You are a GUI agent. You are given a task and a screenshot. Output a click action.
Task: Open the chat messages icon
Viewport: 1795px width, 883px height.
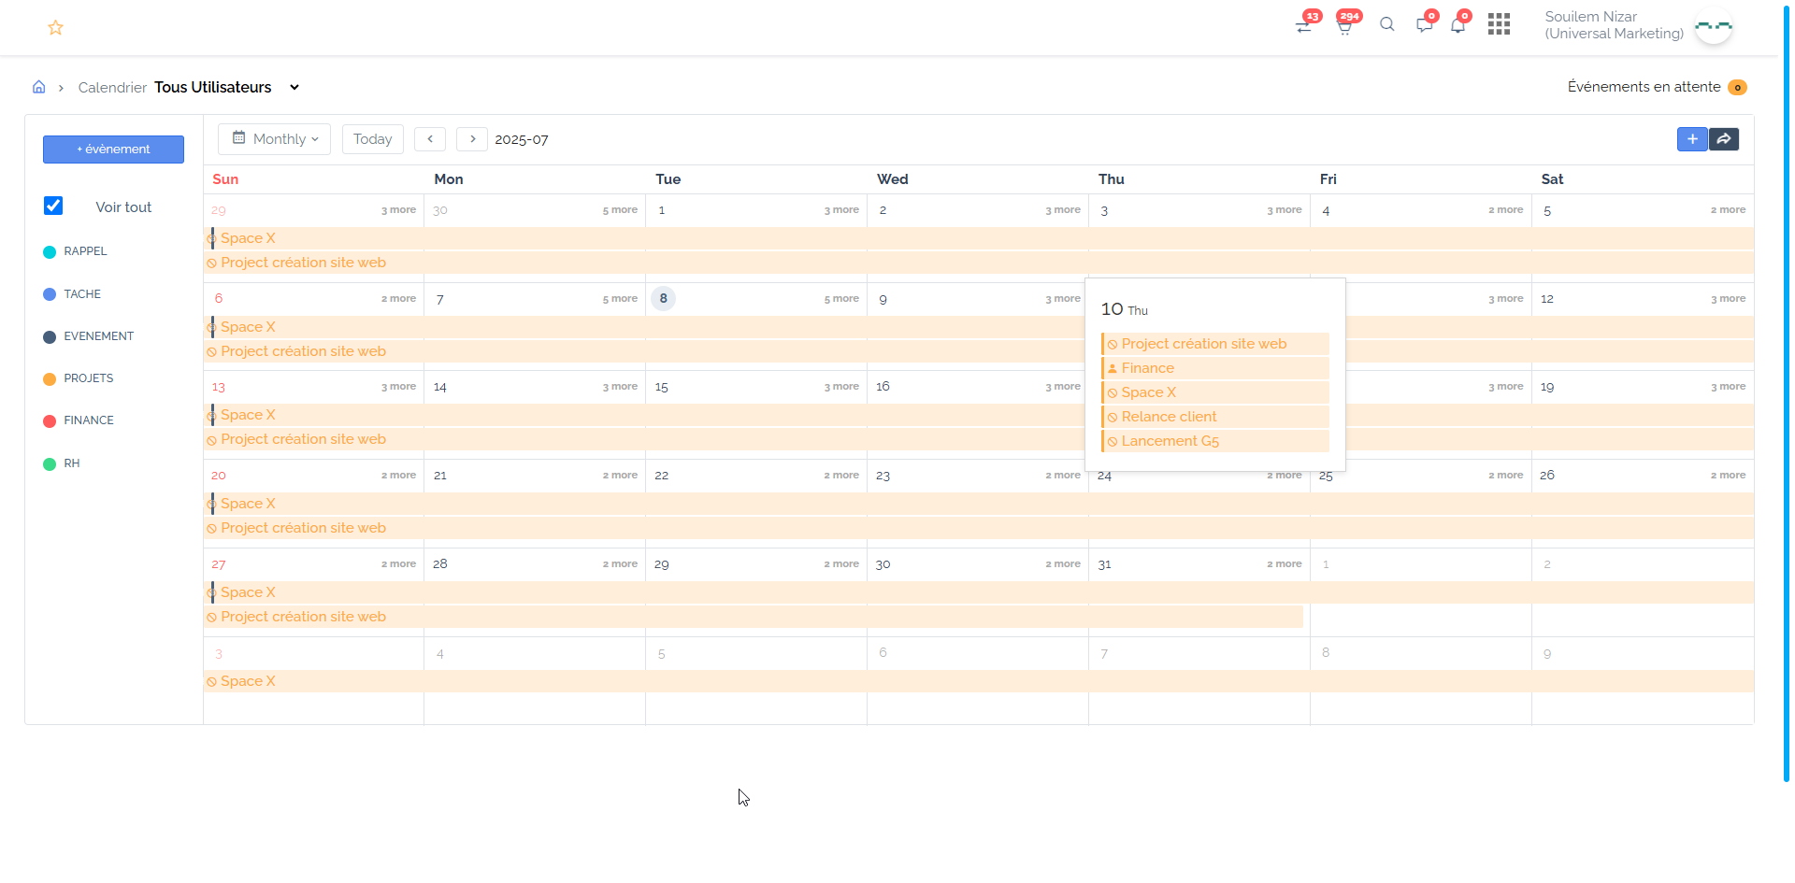pyautogui.click(x=1424, y=25)
